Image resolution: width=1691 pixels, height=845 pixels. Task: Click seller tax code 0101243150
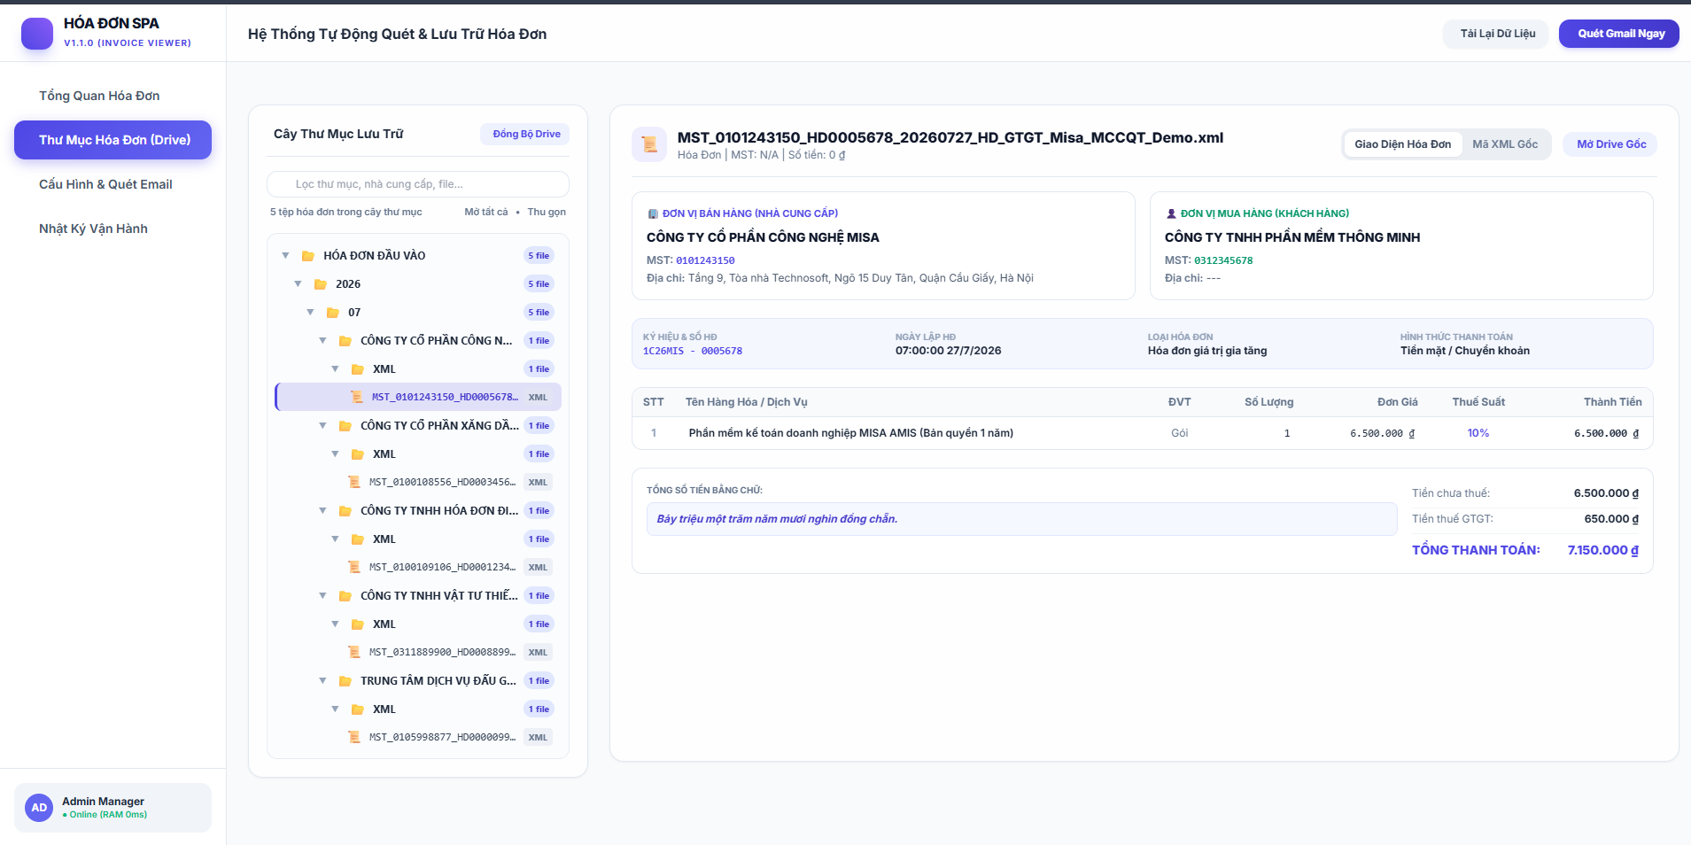click(705, 261)
